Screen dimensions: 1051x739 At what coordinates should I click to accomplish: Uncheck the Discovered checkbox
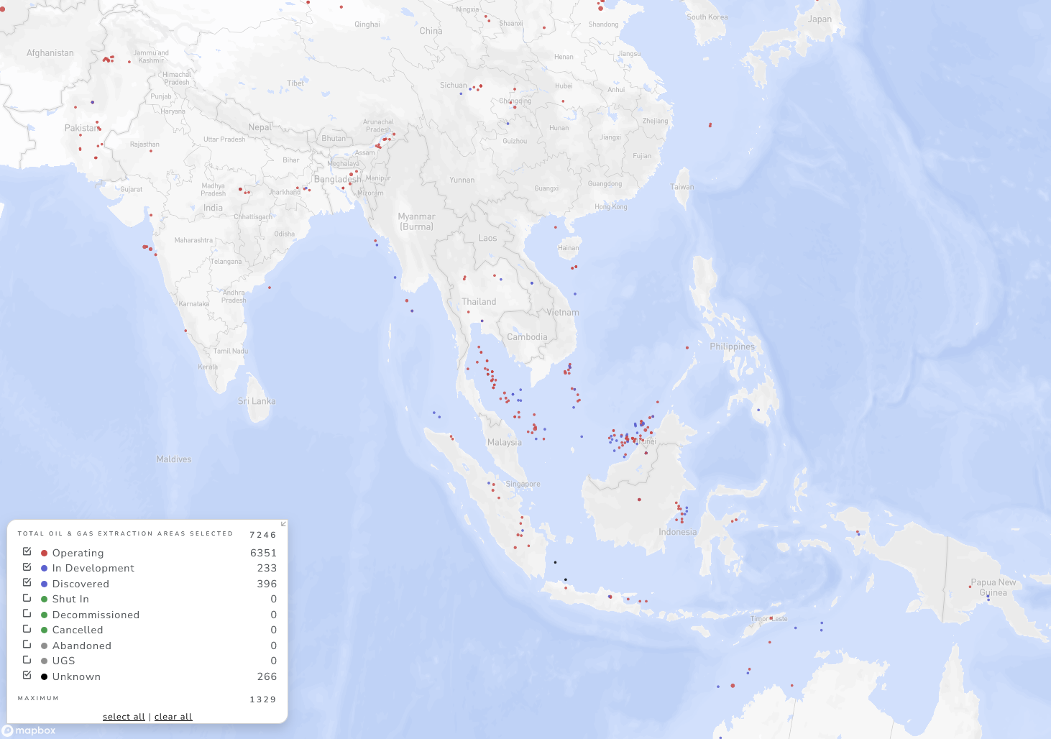[27, 582]
